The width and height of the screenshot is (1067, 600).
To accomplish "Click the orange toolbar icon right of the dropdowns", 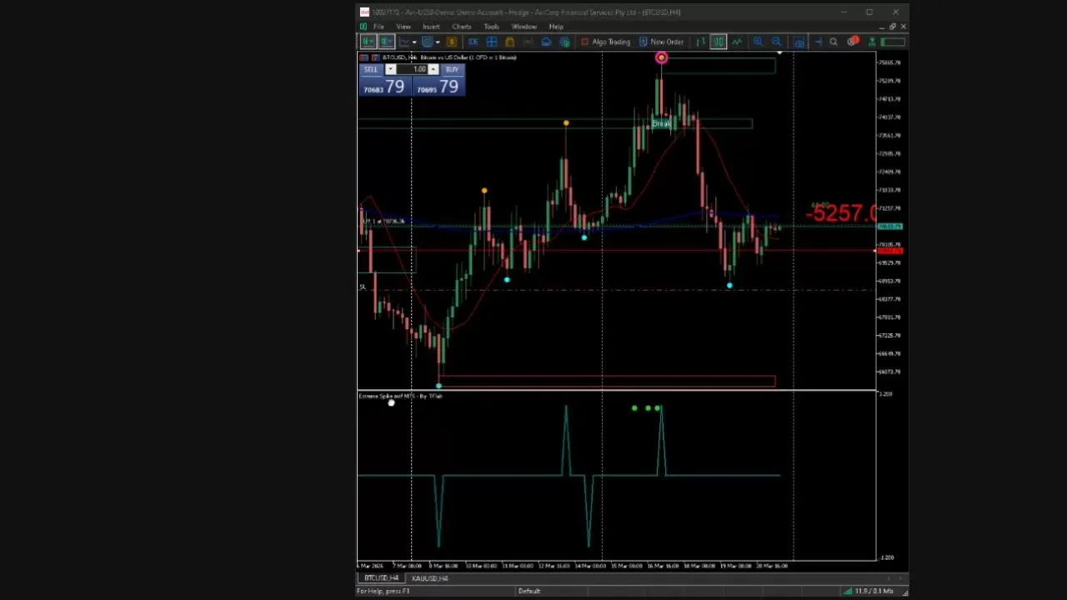I will pos(452,42).
